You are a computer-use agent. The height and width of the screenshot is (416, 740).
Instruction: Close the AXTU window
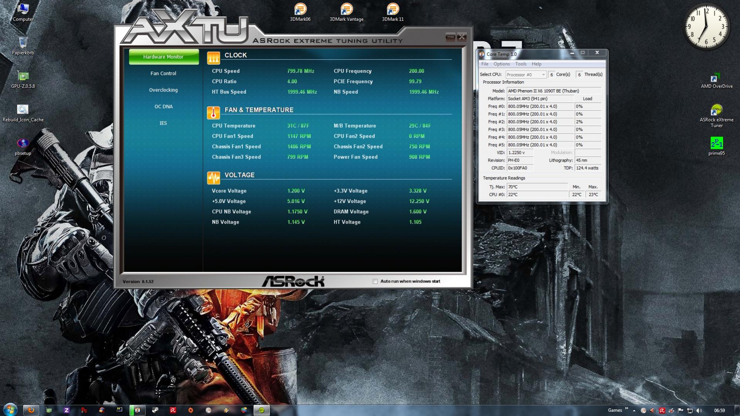click(x=462, y=37)
